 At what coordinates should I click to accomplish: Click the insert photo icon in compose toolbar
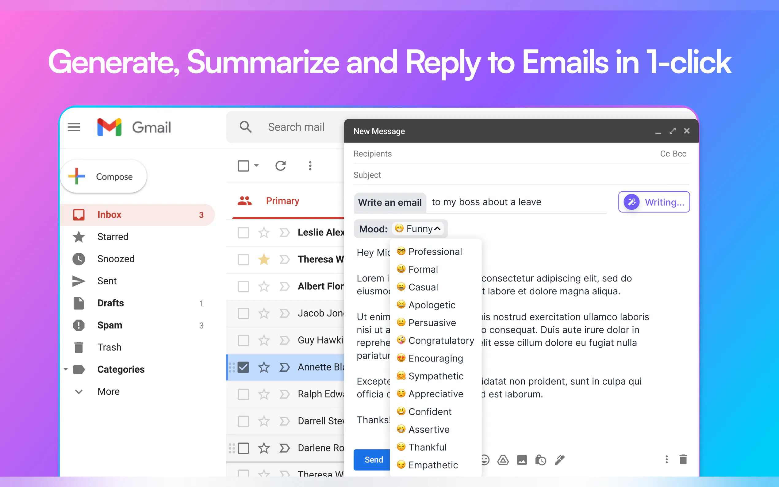522,460
